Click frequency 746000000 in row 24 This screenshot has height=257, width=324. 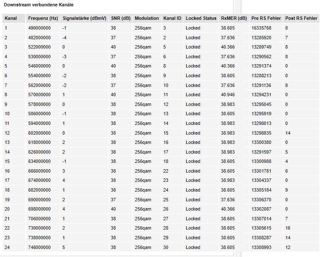point(39,247)
